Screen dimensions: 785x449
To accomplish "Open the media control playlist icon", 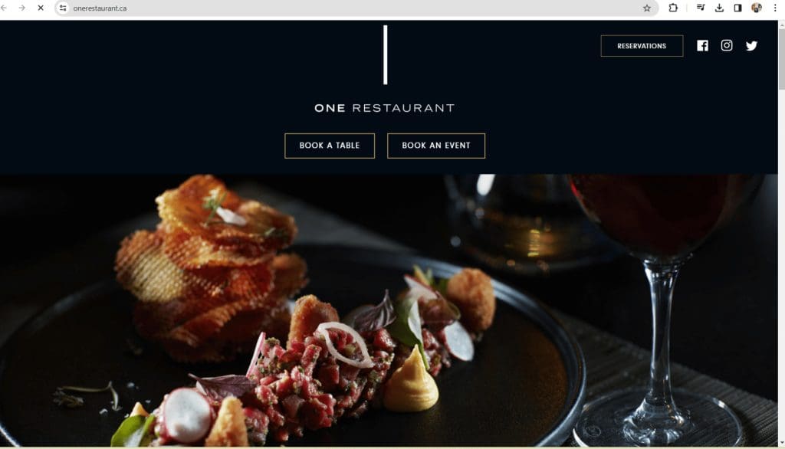I will (701, 8).
